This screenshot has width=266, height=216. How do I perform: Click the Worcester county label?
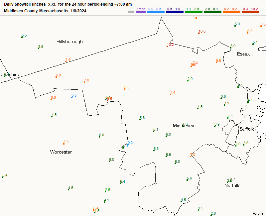click(x=61, y=152)
